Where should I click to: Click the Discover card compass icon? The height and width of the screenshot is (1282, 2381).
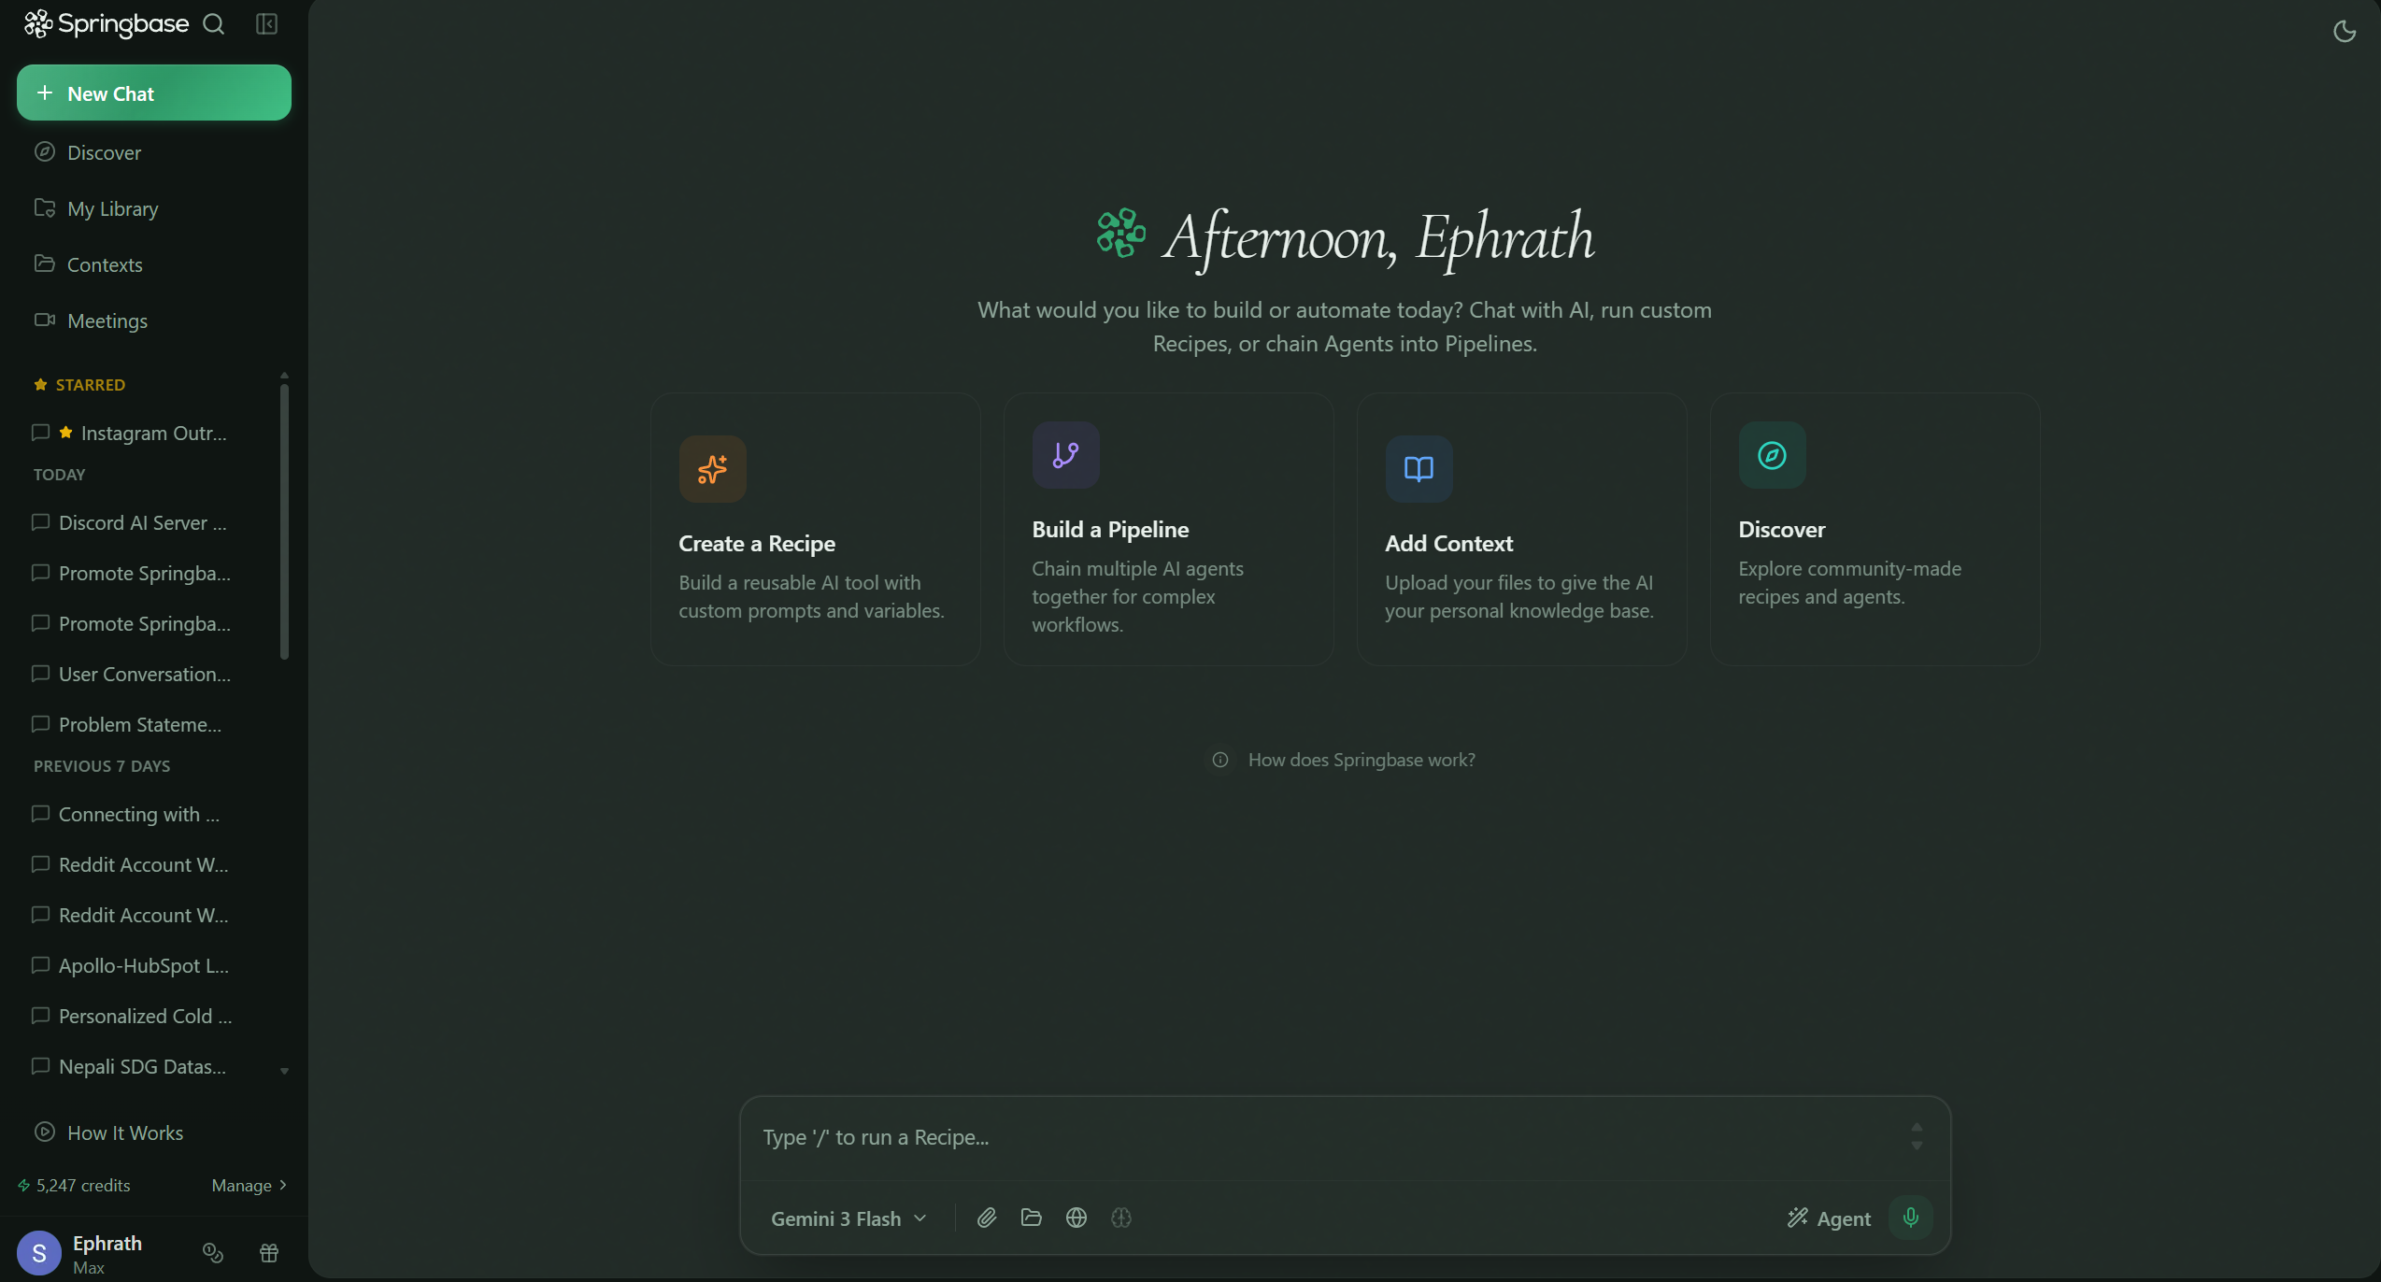(x=1773, y=455)
